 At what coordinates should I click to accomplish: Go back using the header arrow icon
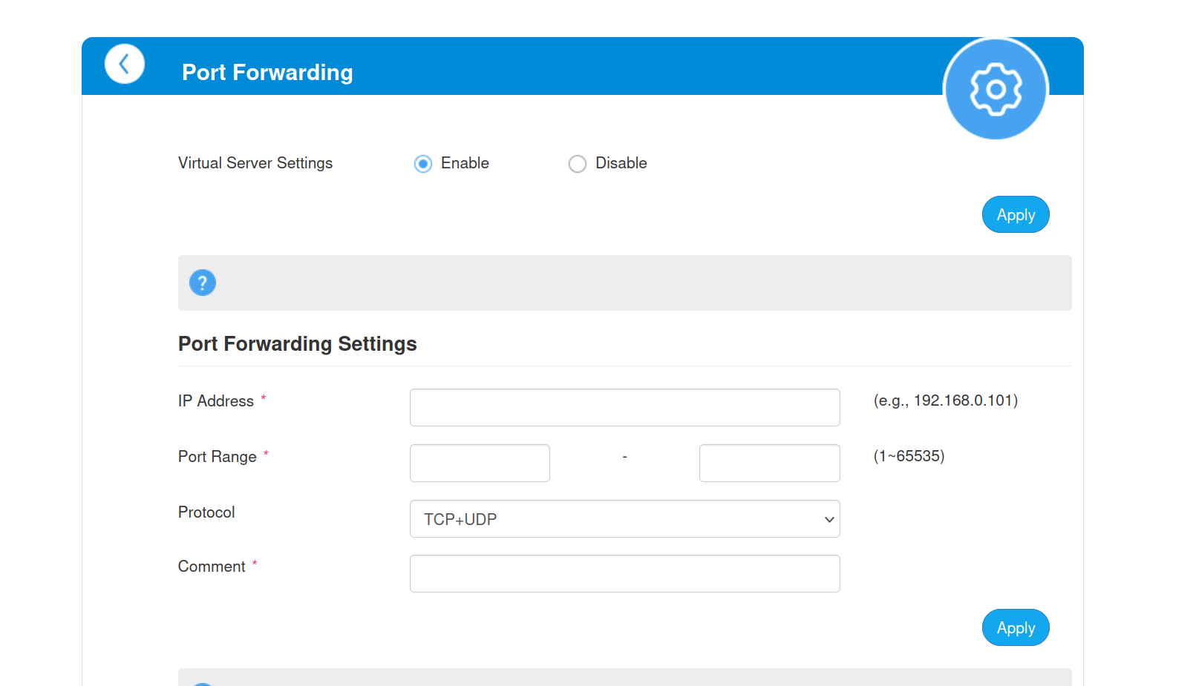click(125, 64)
